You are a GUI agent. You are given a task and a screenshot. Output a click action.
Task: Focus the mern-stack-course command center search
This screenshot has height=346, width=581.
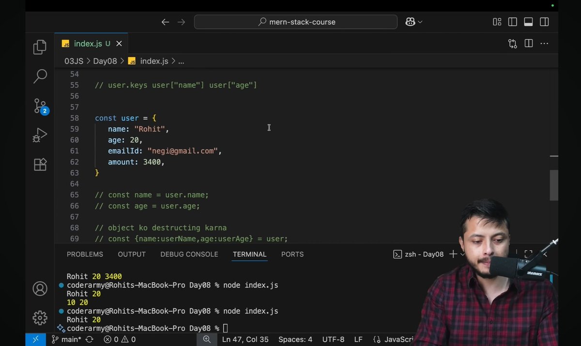coord(296,22)
